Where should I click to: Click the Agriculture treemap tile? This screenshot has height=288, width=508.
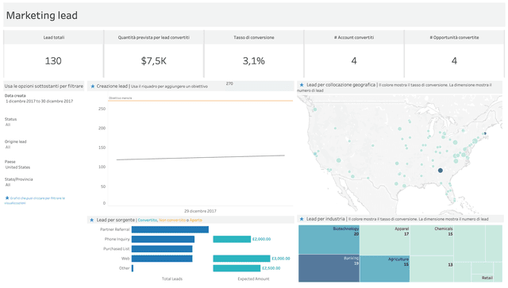pos(384,269)
